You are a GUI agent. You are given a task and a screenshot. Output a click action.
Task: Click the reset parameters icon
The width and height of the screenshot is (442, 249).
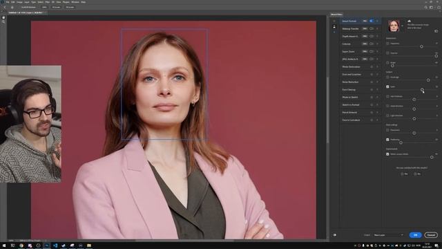436,31
